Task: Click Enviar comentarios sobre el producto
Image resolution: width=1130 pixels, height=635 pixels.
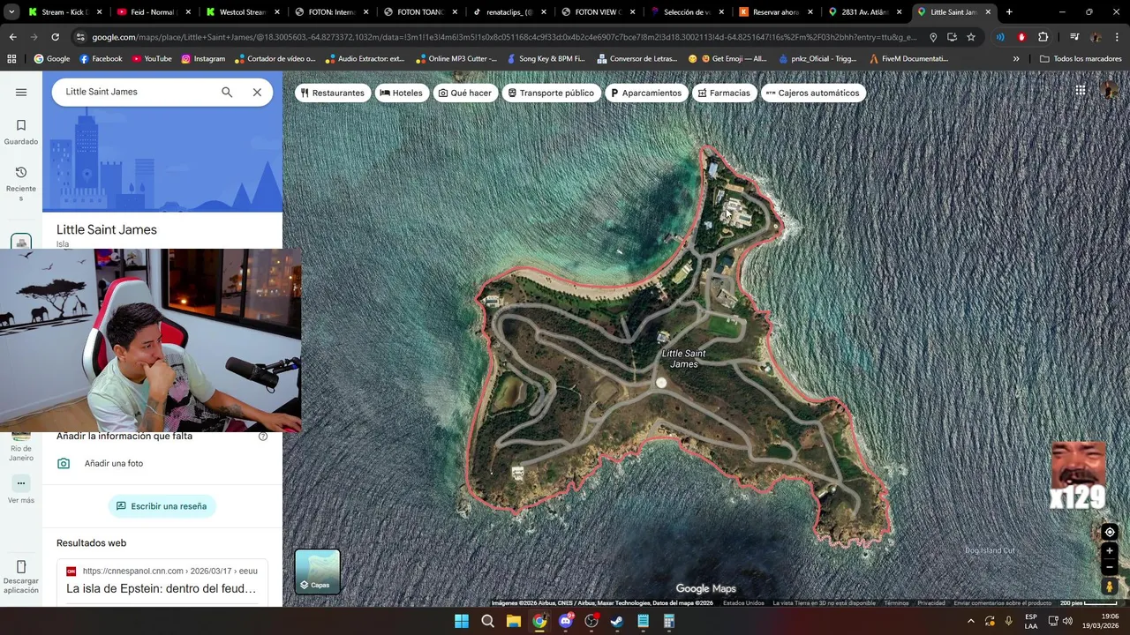Action: point(1003,603)
